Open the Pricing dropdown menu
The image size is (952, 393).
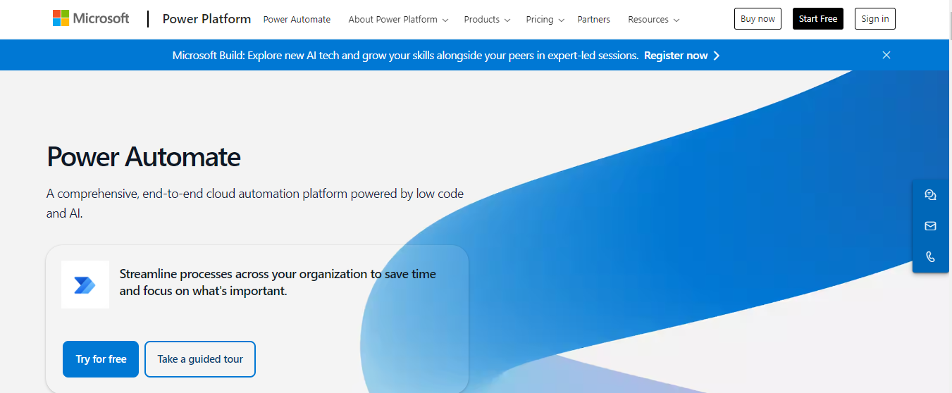(545, 20)
